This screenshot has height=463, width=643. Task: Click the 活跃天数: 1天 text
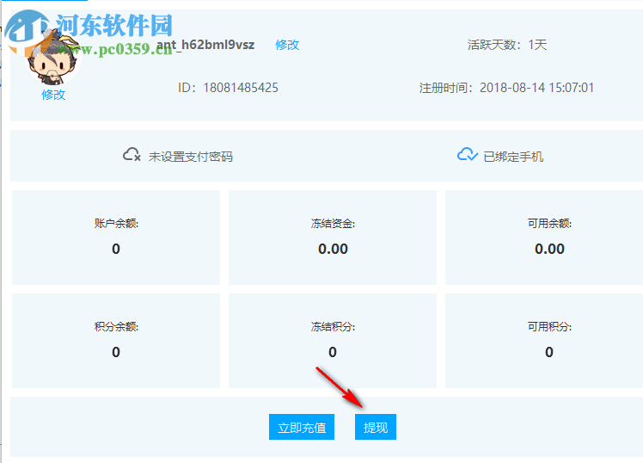point(507,45)
